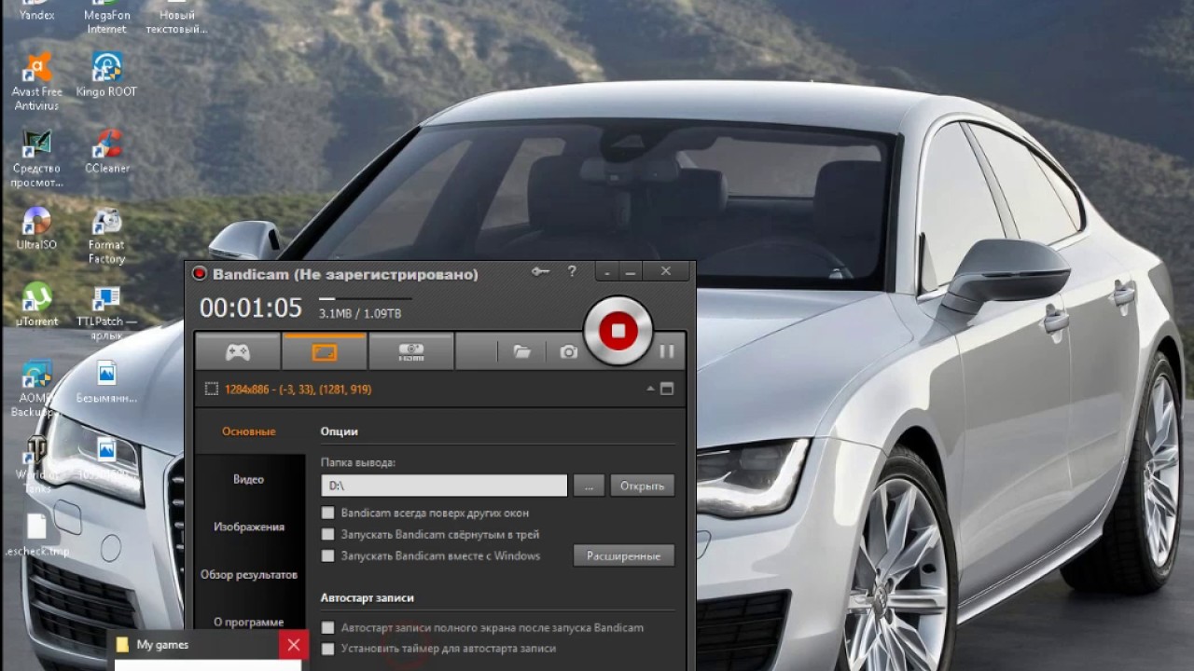
Task: Collapse the panel with the small up arrow
Action: coord(650,389)
